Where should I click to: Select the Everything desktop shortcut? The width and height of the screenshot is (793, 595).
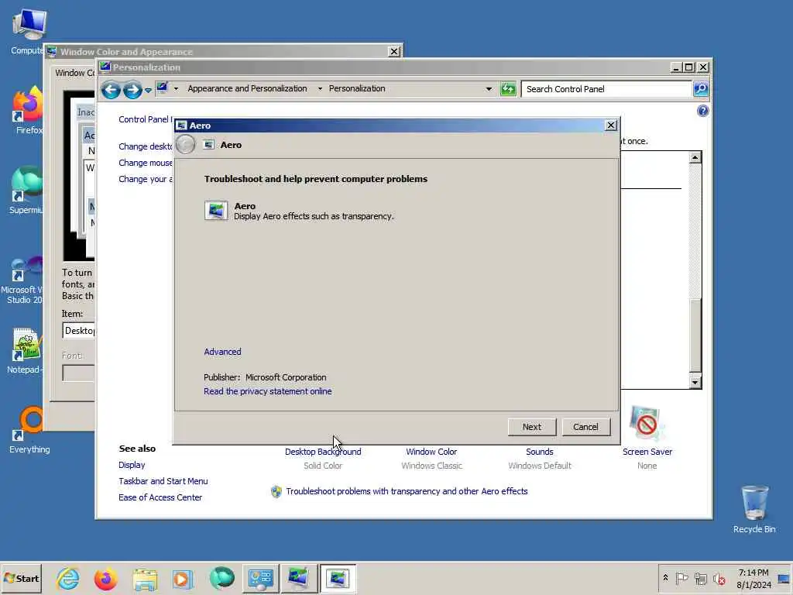[29, 429]
